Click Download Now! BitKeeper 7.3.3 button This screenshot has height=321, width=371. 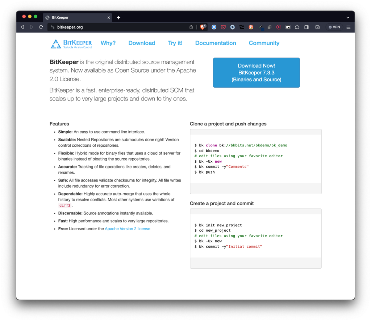coord(256,73)
